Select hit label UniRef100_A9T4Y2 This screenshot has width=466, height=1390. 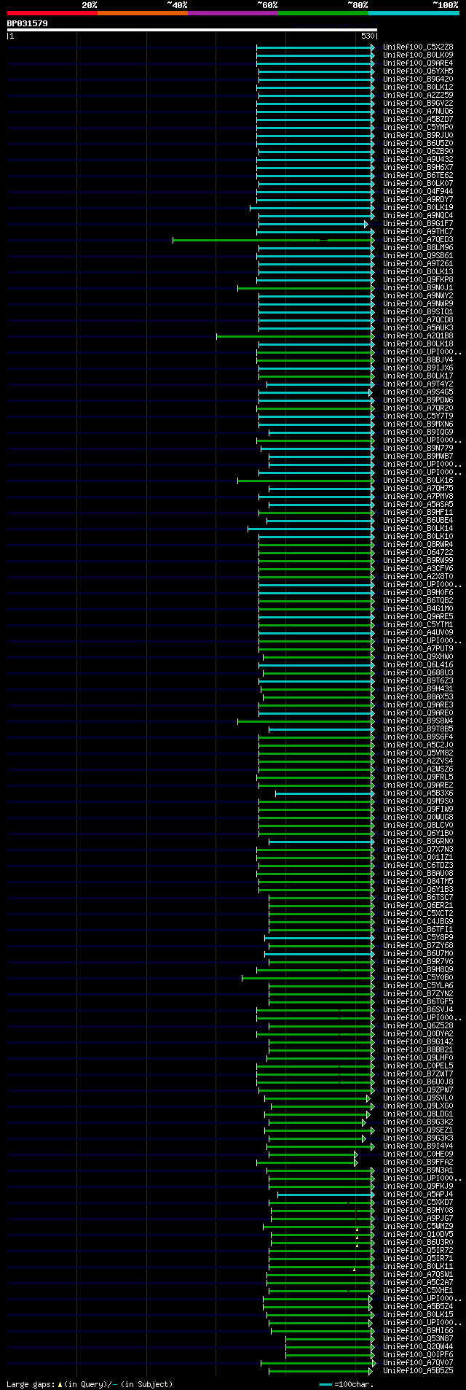418,384
